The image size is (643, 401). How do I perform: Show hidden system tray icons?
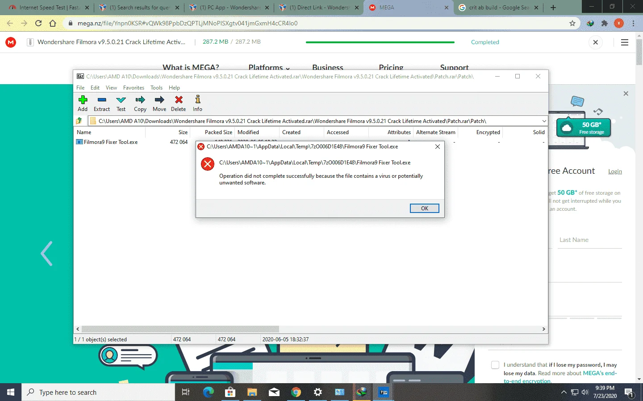tap(564, 392)
